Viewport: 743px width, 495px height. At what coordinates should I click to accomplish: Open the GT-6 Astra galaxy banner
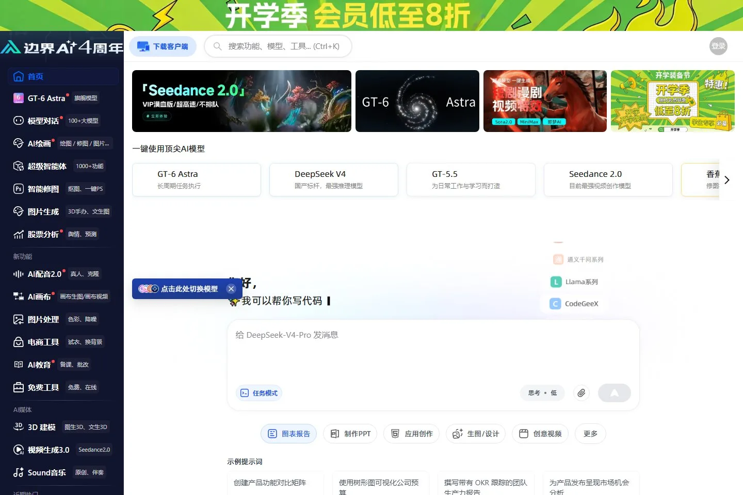coord(417,101)
